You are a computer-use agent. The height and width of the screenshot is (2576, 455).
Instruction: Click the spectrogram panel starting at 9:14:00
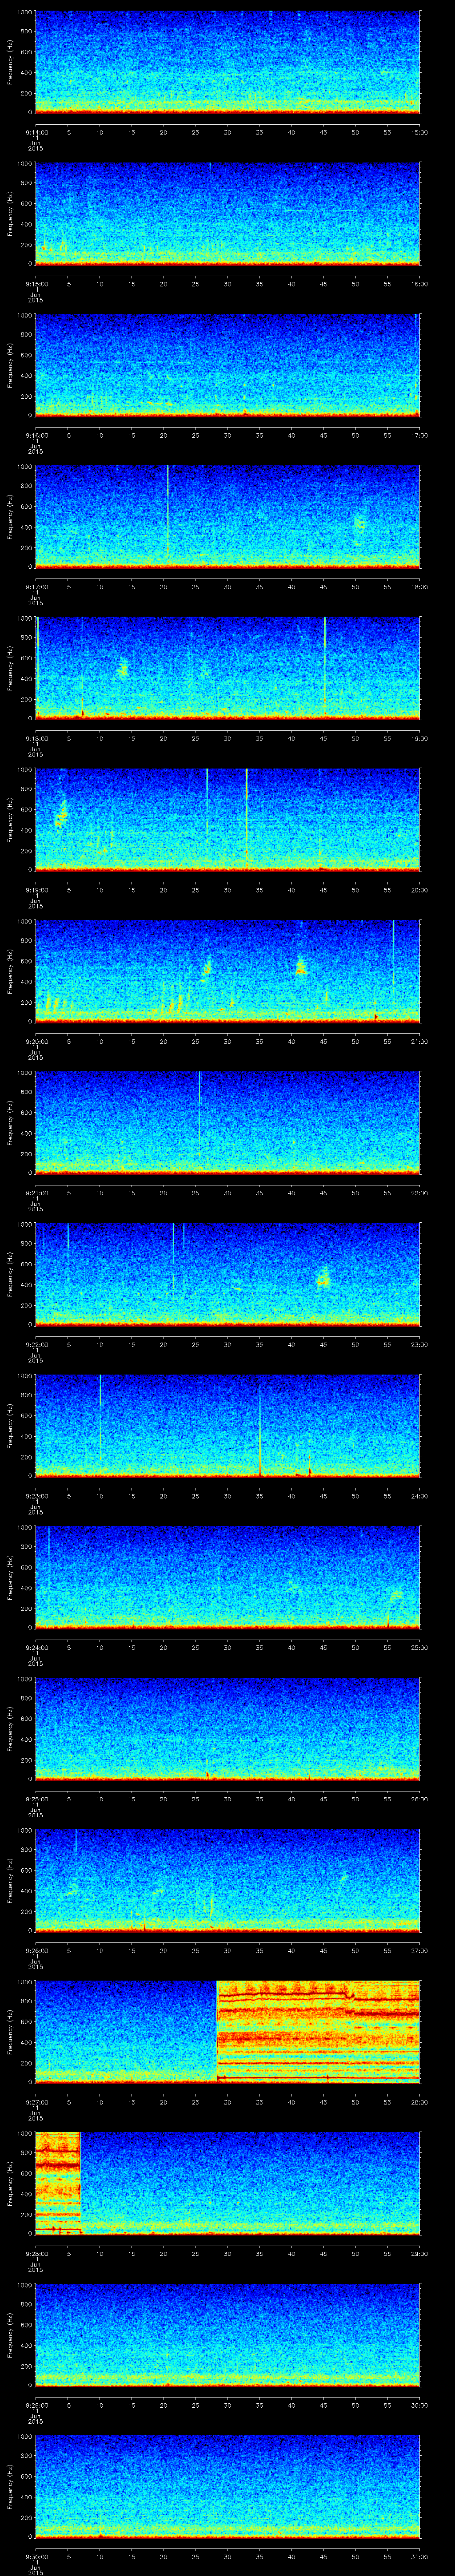click(x=228, y=62)
